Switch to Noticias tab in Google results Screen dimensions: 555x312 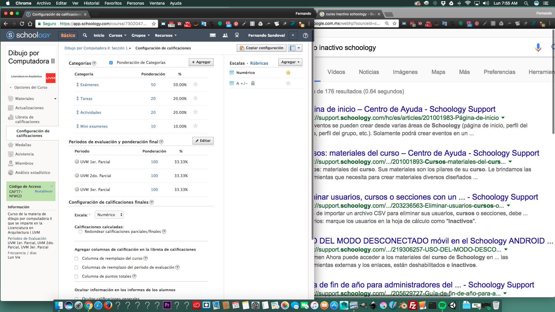point(369,72)
